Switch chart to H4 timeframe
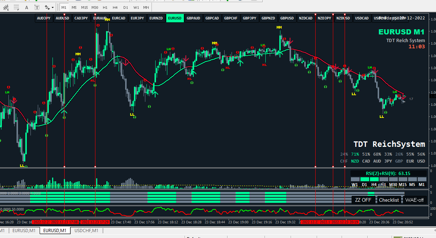Screen dimensions: 436x238 click(x=115, y=7)
